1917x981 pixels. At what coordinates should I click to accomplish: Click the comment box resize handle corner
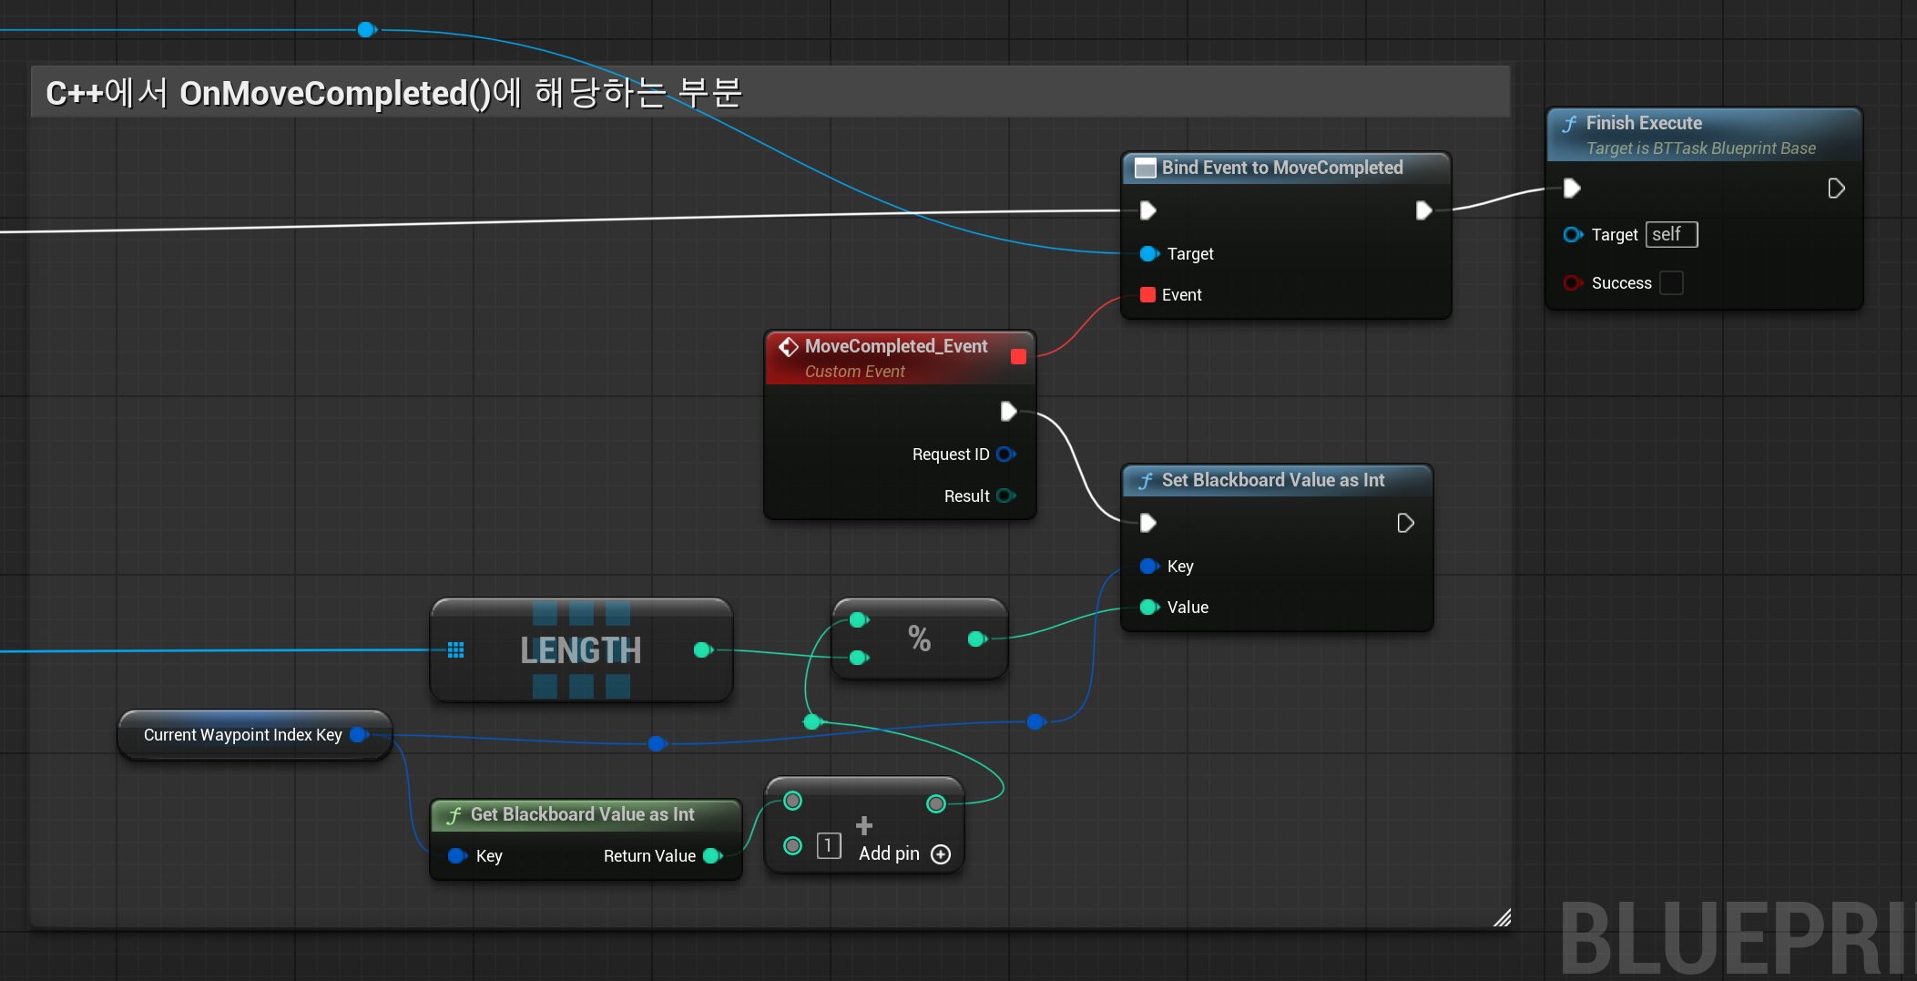click(x=1503, y=918)
